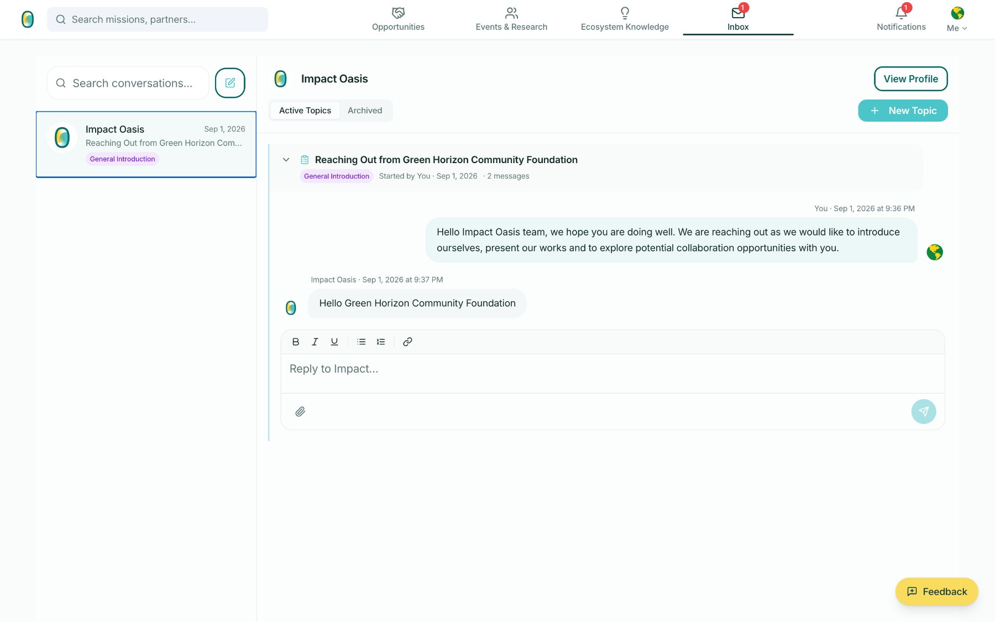
Task: Expand the Me profile dropdown
Action: click(957, 19)
